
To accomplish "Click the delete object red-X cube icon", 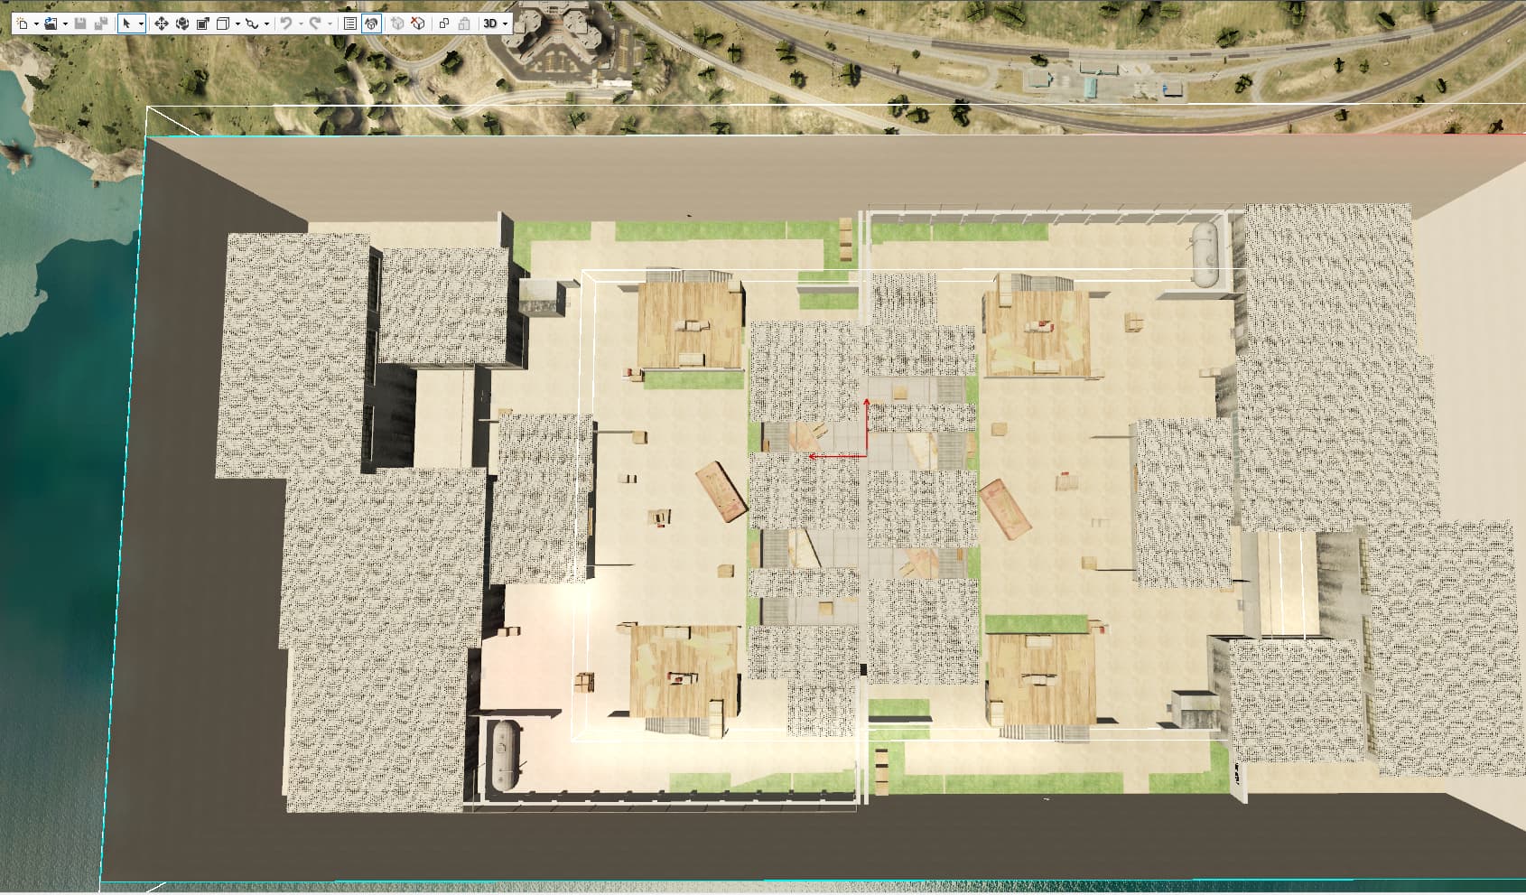I will pos(418,23).
